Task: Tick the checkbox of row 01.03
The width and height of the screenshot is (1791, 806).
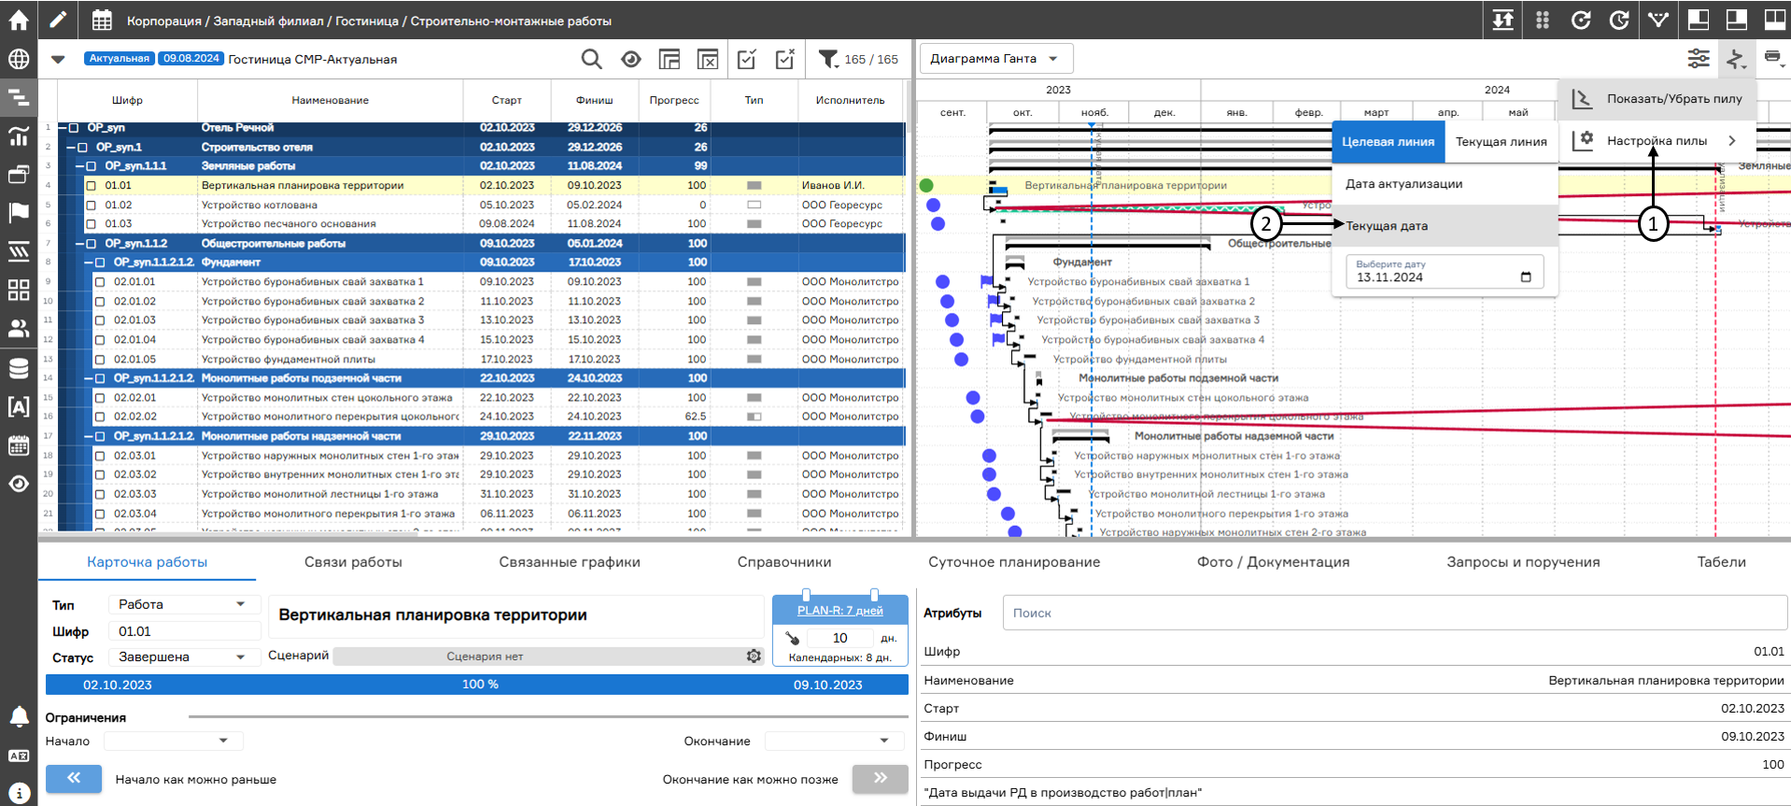Action: click(92, 224)
